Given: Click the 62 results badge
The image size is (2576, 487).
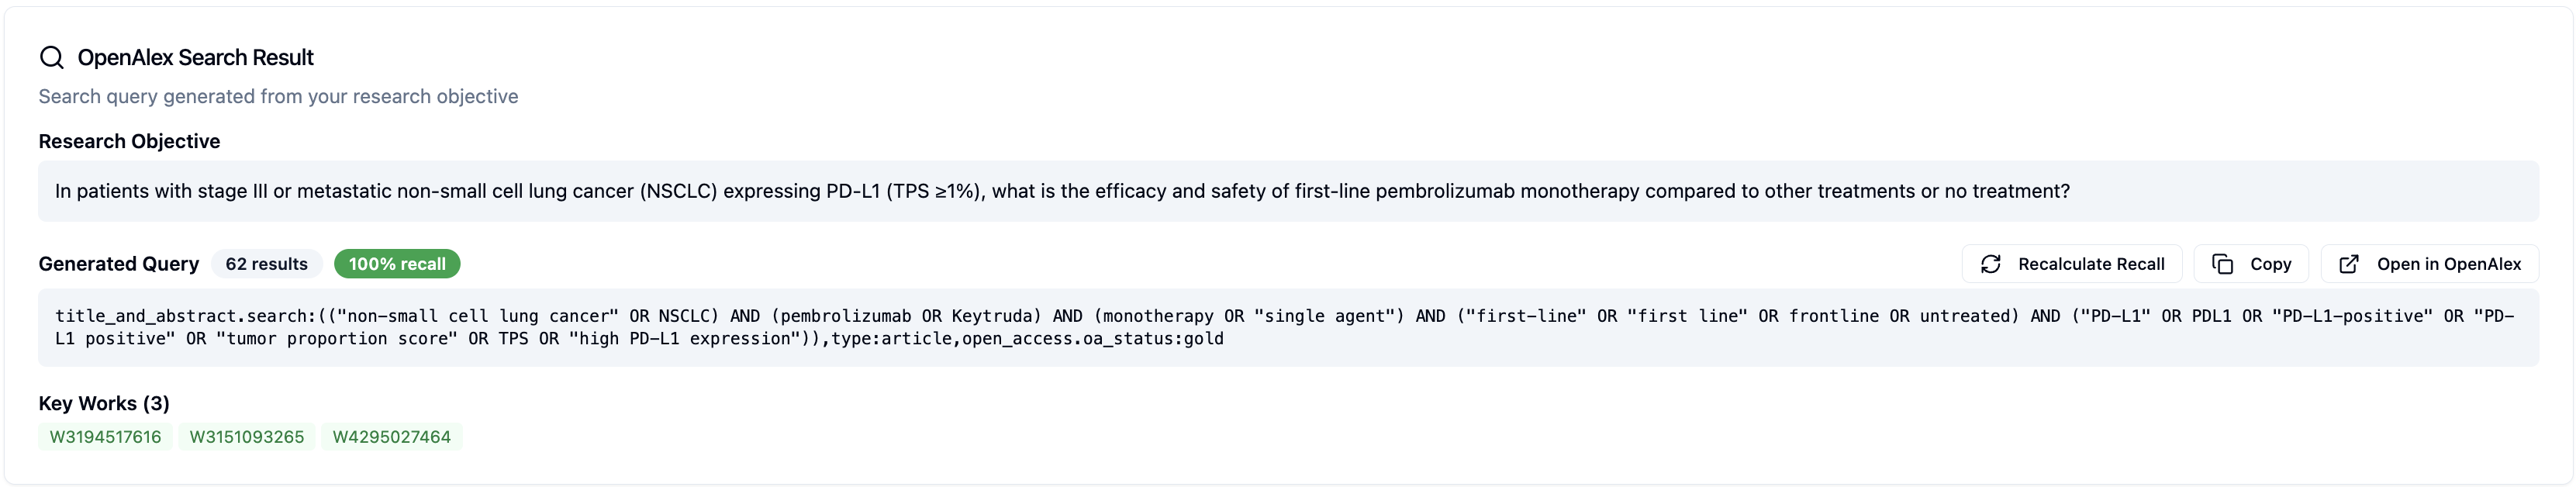Looking at the screenshot, I should [x=266, y=264].
